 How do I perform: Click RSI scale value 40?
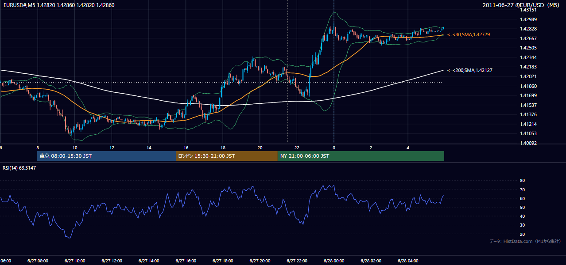[523, 216]
